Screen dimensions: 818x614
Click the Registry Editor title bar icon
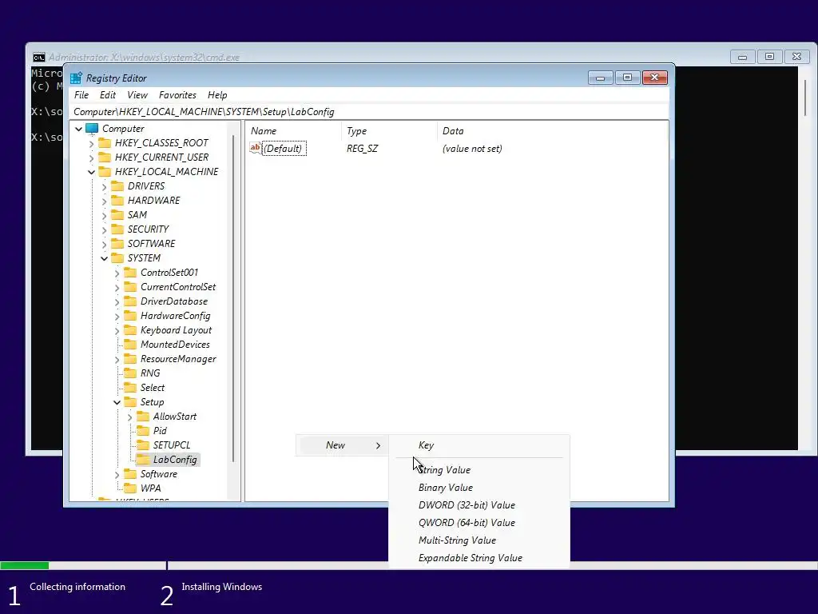(x=76, y=78)
